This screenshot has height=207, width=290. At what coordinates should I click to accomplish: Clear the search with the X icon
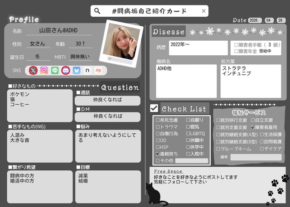pyautogui.click(x=203, y=11)
